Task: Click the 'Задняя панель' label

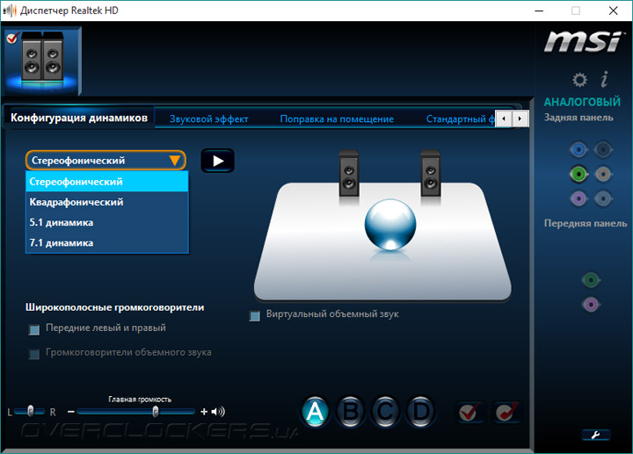Action: coord(578,118)
